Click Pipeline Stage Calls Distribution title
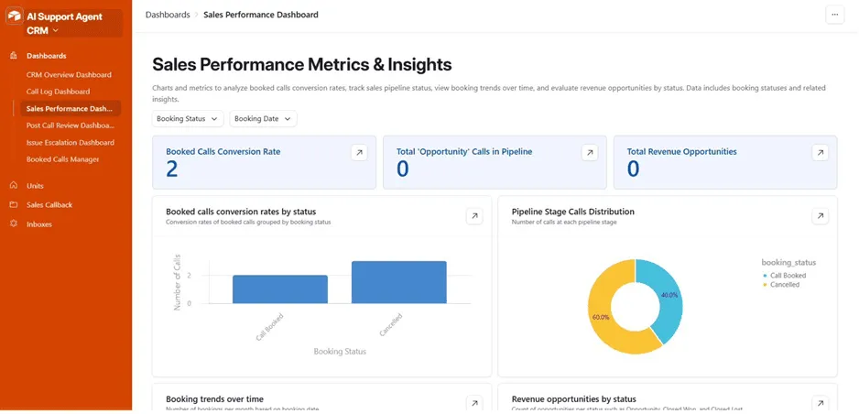Image resolution: width=859 pixels, height=414 pixels. point(573,212)
